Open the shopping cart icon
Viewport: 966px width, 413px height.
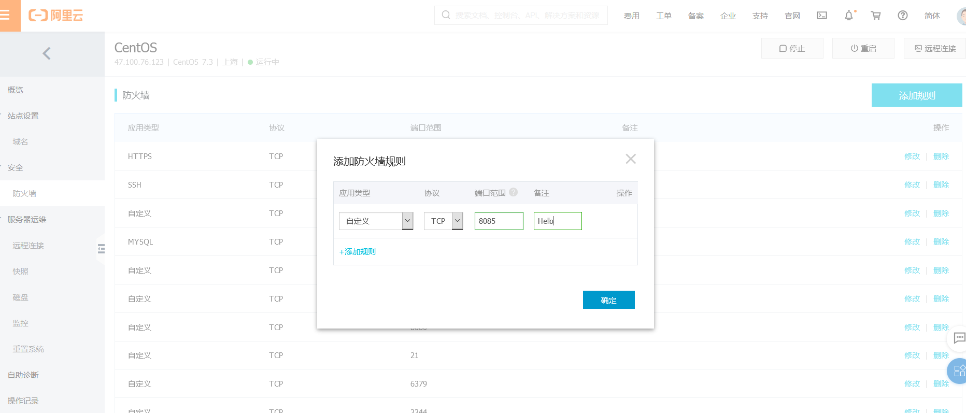(876, 16)
